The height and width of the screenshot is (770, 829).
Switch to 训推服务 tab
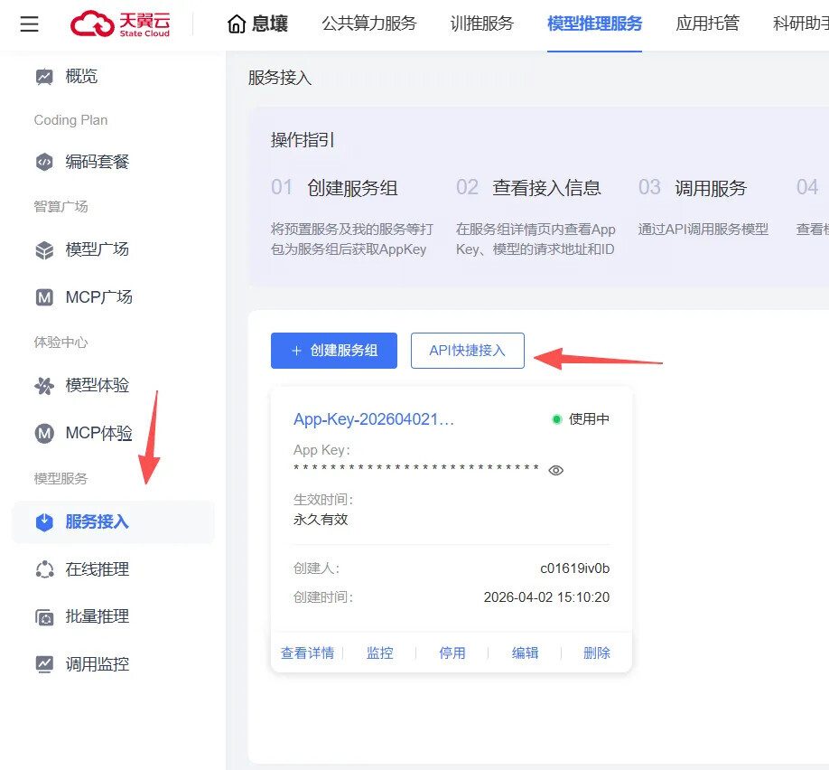(481, 23)
